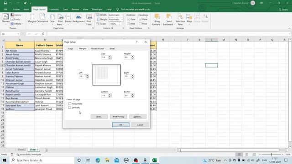The image size is (292, 164).
Task: Add a new sheet with plus icon
Action: (46, 150)
